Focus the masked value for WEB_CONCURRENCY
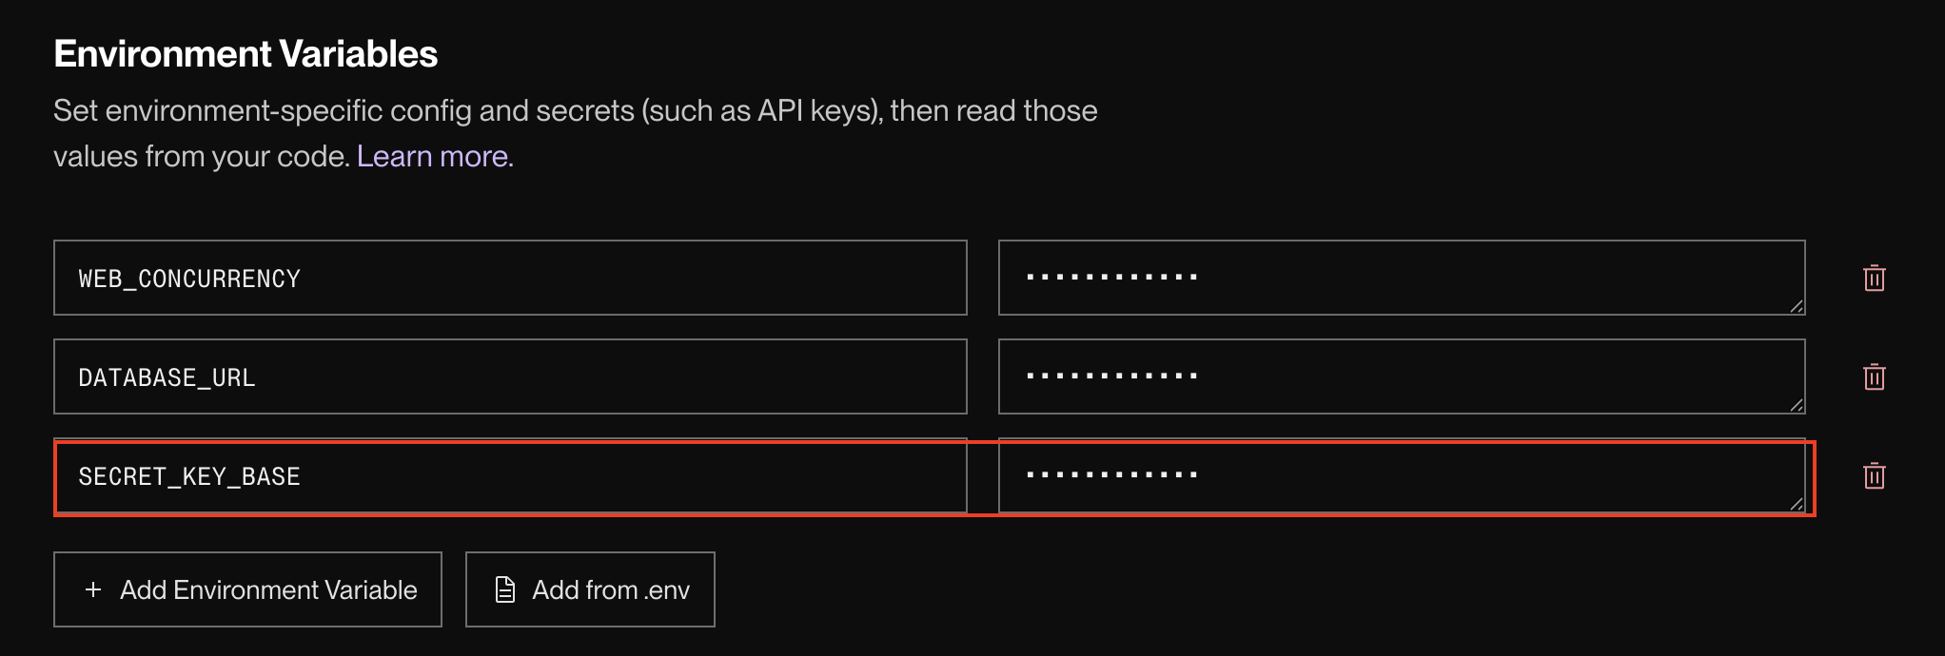Image resolution: width=1945 pixels, height=656 pixels. tap(1401, 279)
